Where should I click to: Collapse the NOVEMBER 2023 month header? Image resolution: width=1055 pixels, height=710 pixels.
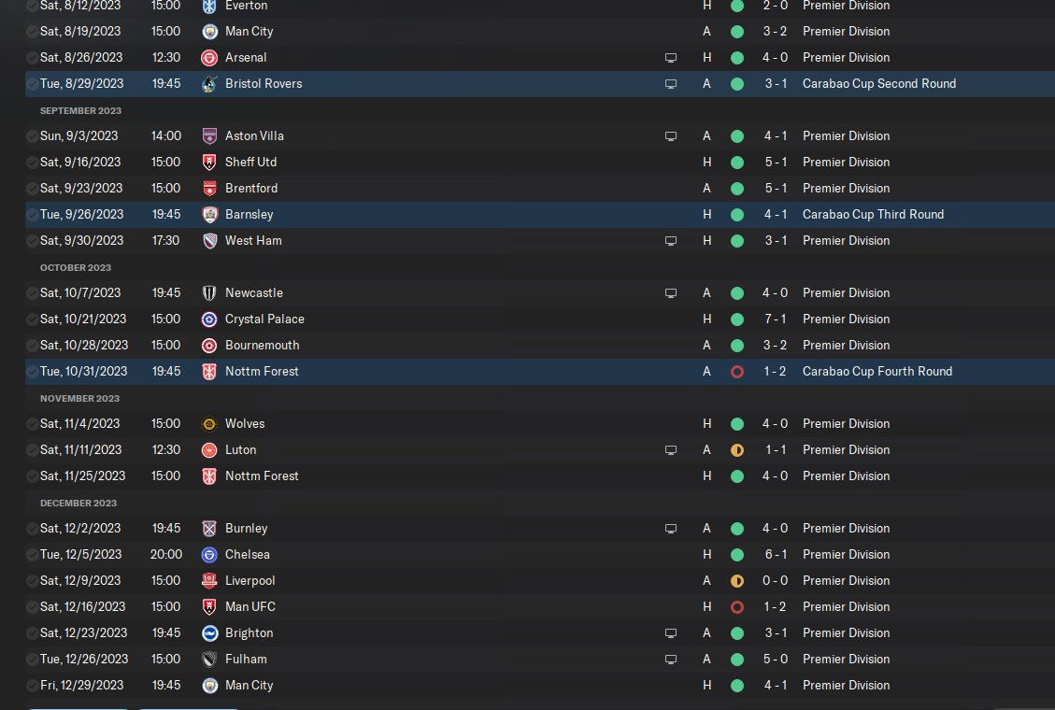79,398
